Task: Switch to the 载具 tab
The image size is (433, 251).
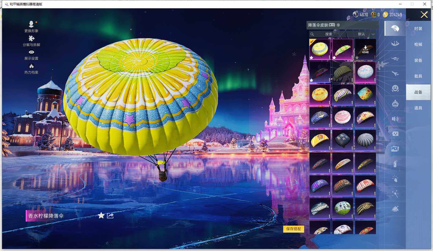Action: pyautogui.click(x=418, y=76)
